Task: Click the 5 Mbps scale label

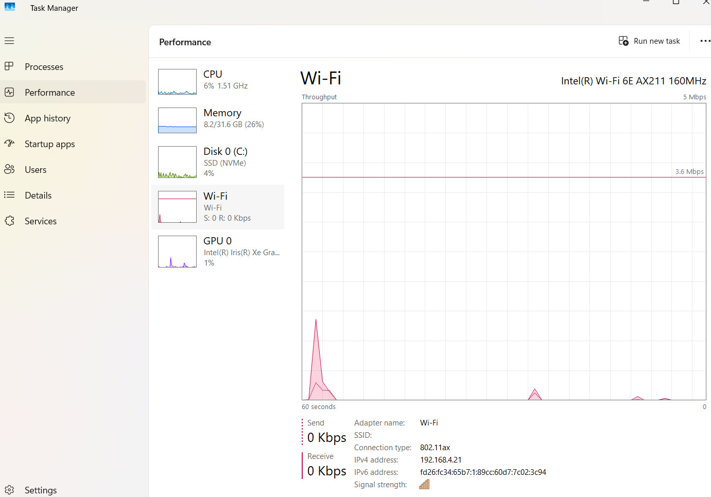Action: 695,97
